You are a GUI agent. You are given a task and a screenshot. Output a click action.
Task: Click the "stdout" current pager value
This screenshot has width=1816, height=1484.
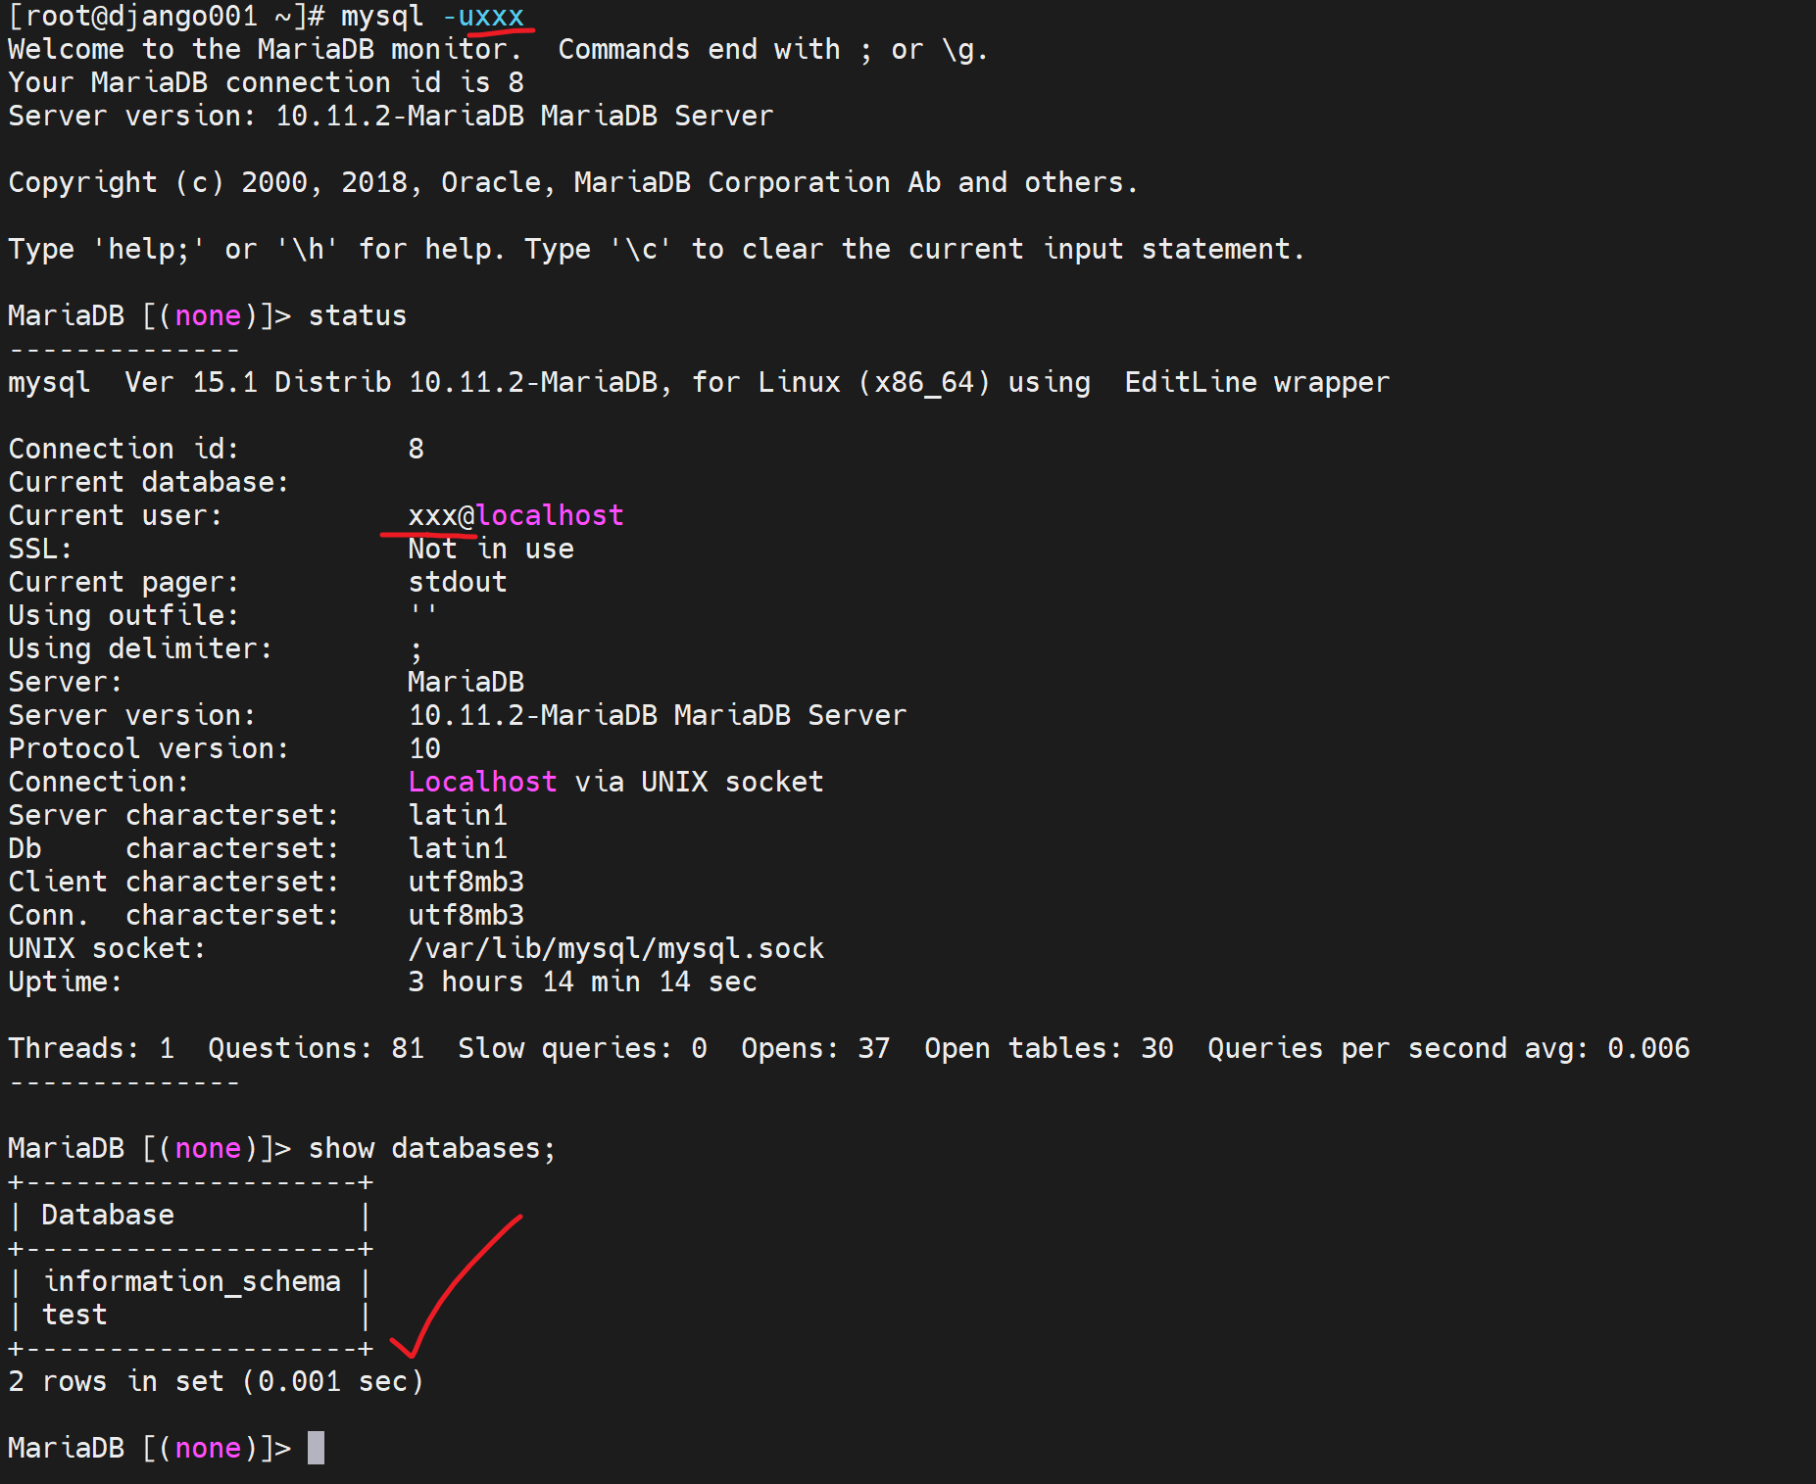click(457, 582)
